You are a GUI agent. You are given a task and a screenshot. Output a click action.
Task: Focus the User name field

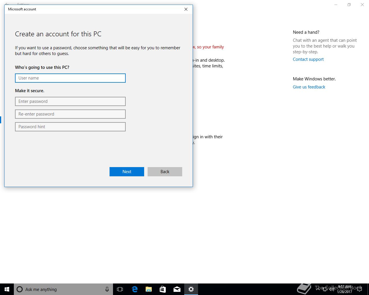[70, 78]
